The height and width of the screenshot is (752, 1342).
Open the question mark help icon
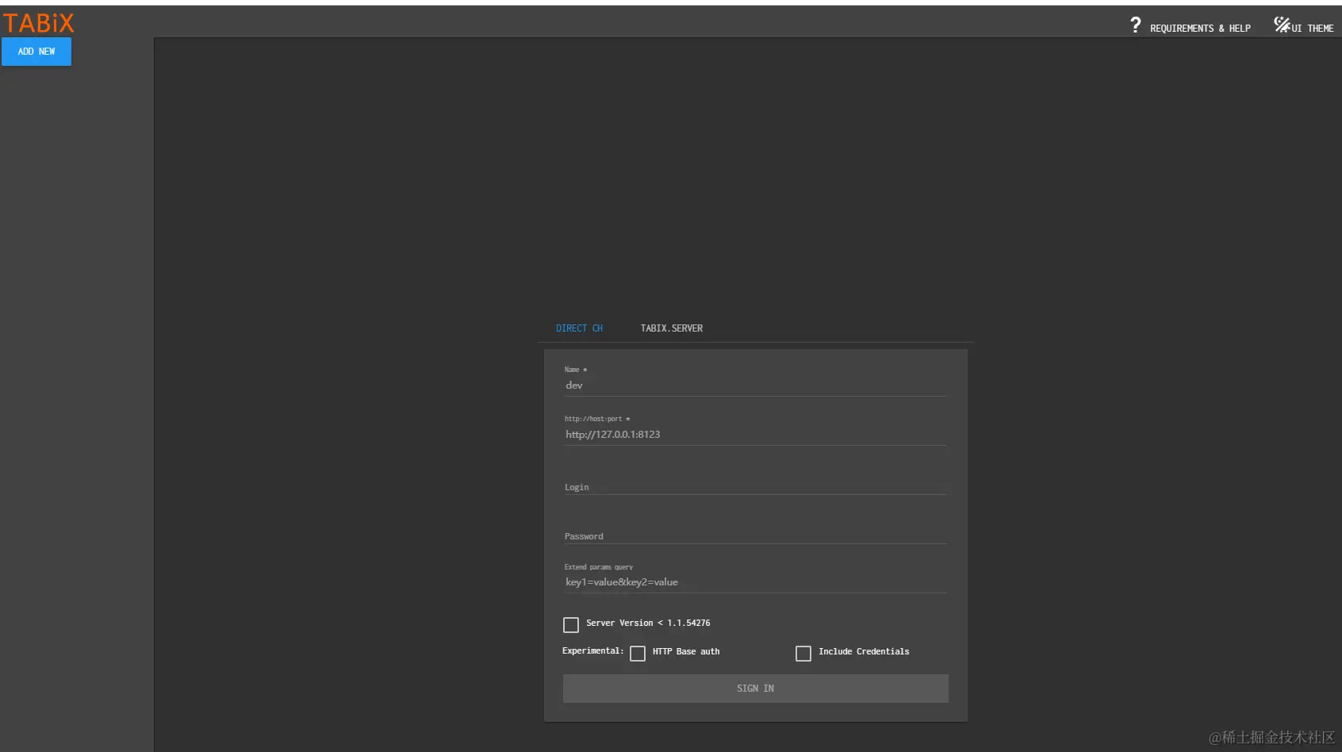pos(1136,25)
